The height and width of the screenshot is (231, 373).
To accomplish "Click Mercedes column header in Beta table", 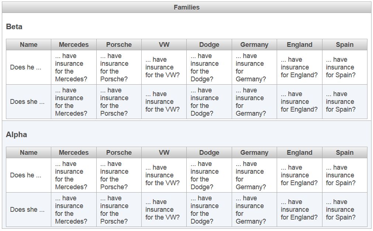I will (x=74, y=45).
